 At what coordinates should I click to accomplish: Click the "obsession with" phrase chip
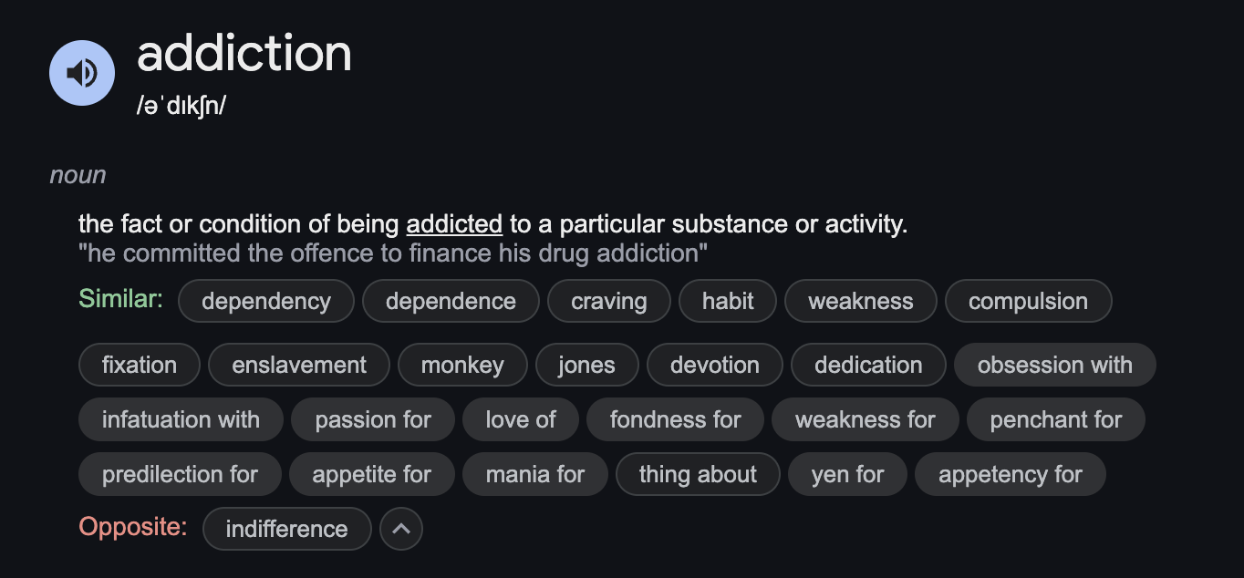1054,366
